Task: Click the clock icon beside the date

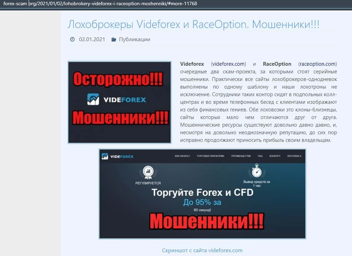Action: click(x=72, y=39)
